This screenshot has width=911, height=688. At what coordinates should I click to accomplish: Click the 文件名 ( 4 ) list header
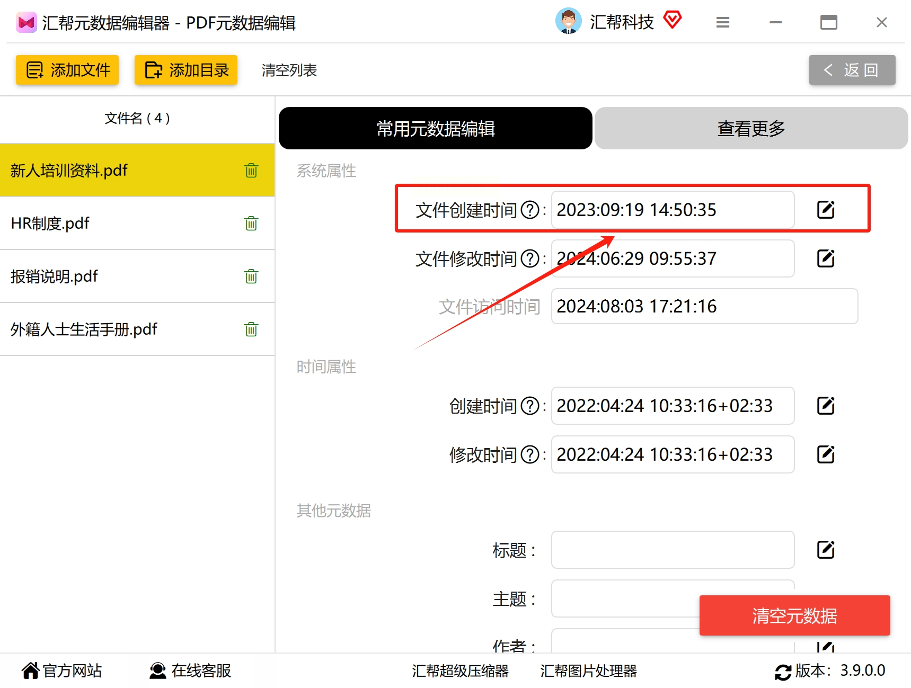[x=137, y=118]
